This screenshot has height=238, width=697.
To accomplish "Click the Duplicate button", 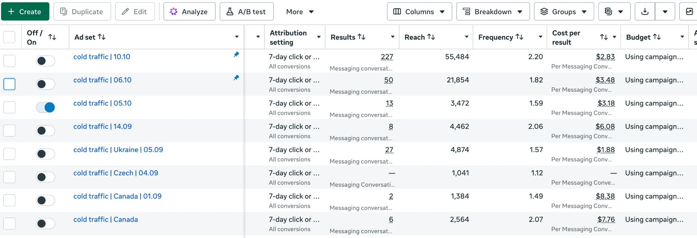I will click(x=82, y=11).
